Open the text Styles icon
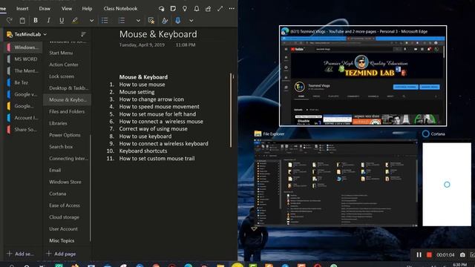This screenshot has height=267, width=475. (165, 20)
